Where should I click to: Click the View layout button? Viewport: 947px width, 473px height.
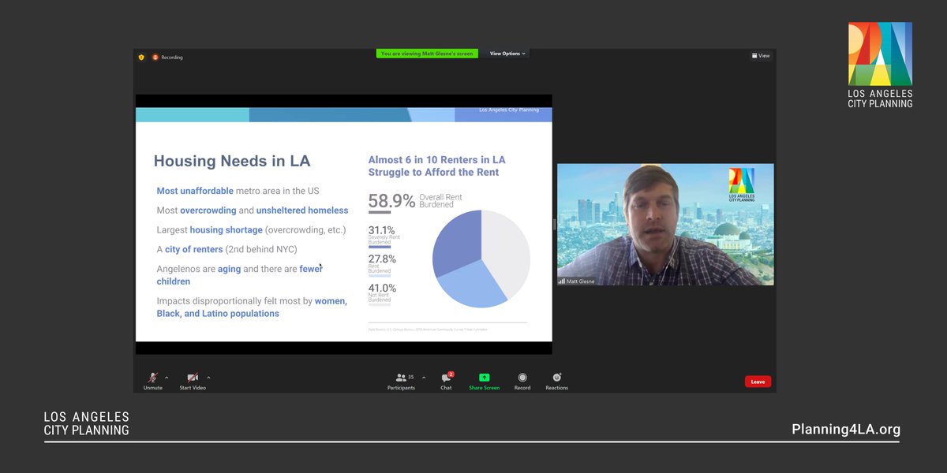(x=761, y=56)
